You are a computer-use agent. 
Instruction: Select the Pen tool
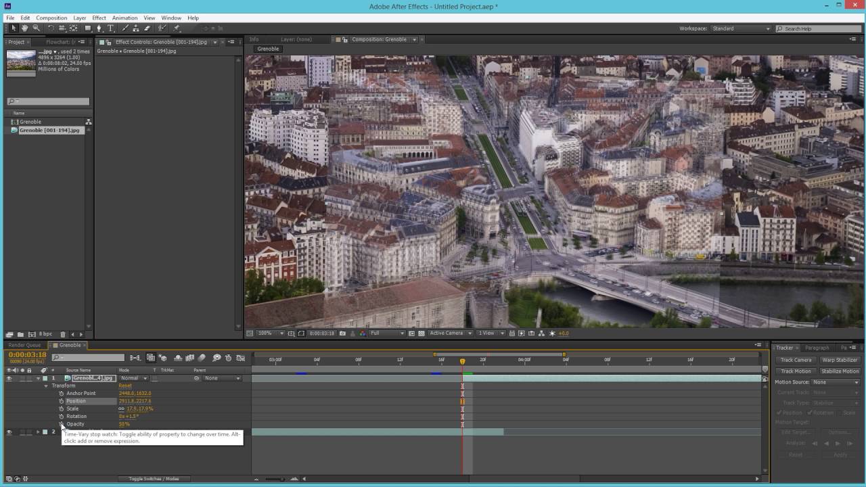click(x=99, y=28)
